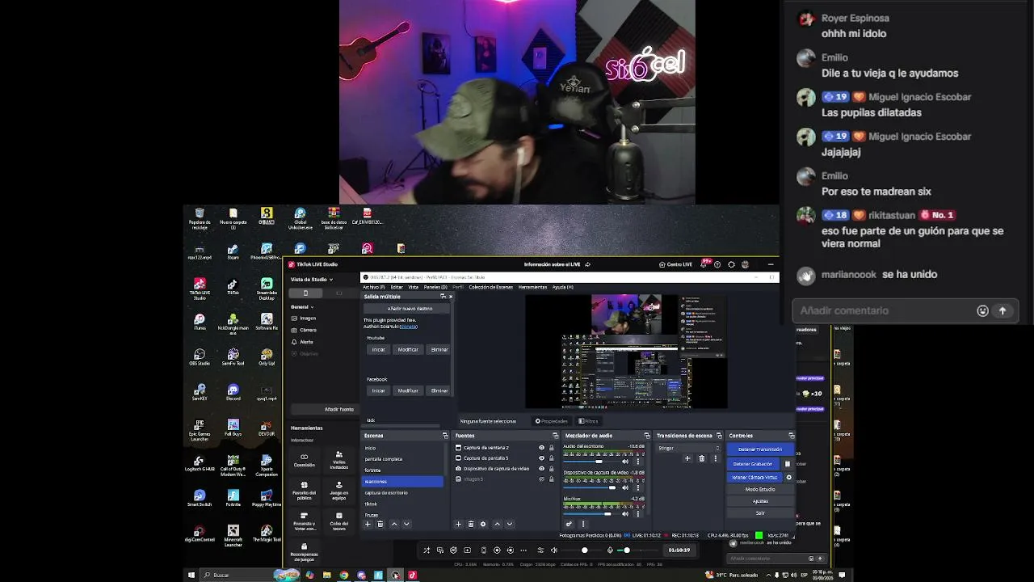Open the Discord desktop shortcut

point(233,392)
